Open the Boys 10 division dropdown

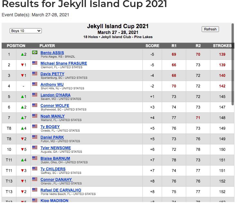pyautogui.click(x=26, y=31)
